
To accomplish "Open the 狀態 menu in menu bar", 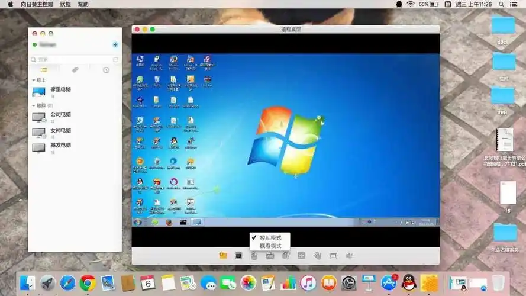I will 65,4.
